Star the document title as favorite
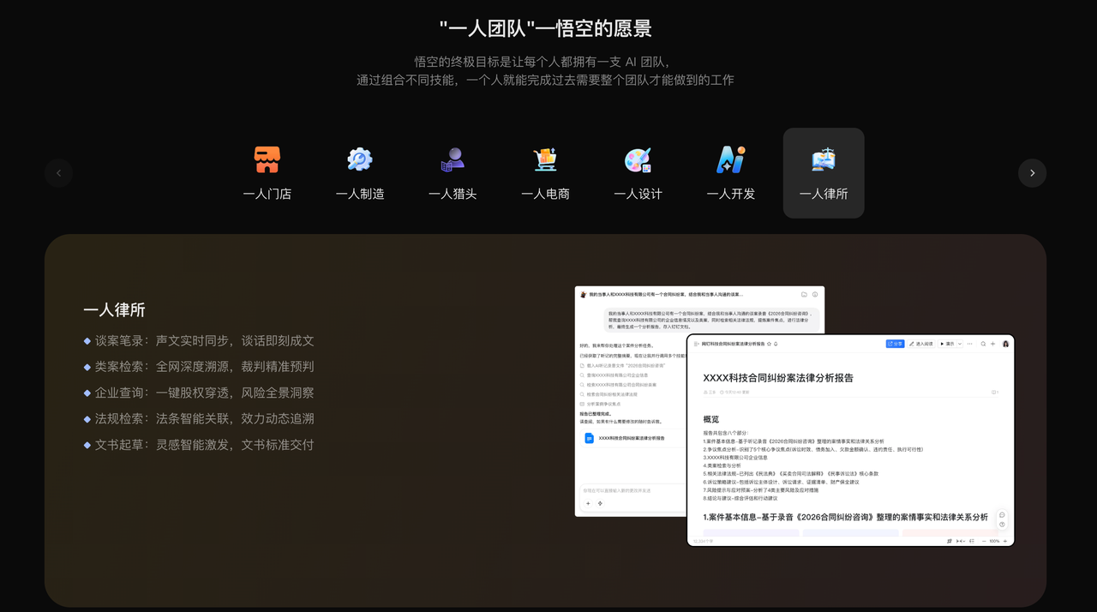The image size is (1097, 612). click(769, 344)
